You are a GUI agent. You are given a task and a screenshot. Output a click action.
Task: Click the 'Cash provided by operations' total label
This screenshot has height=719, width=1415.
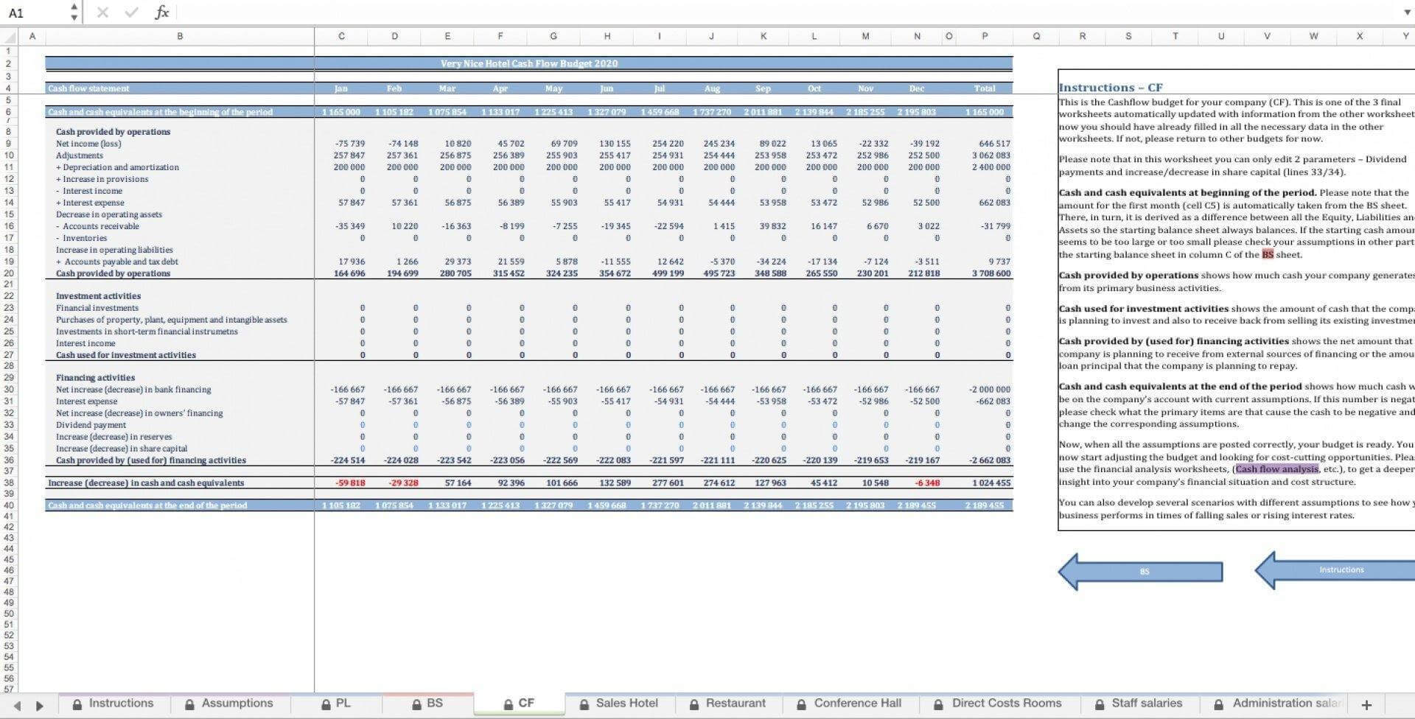point(113,273)
